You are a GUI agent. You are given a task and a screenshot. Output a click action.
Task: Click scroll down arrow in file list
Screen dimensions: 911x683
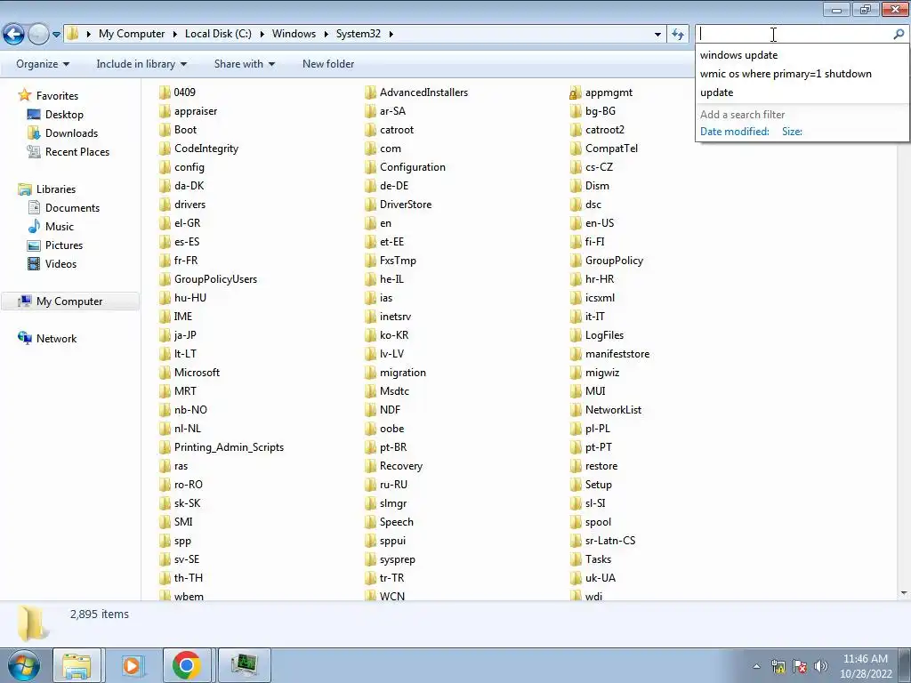click(x=904, y=593)
